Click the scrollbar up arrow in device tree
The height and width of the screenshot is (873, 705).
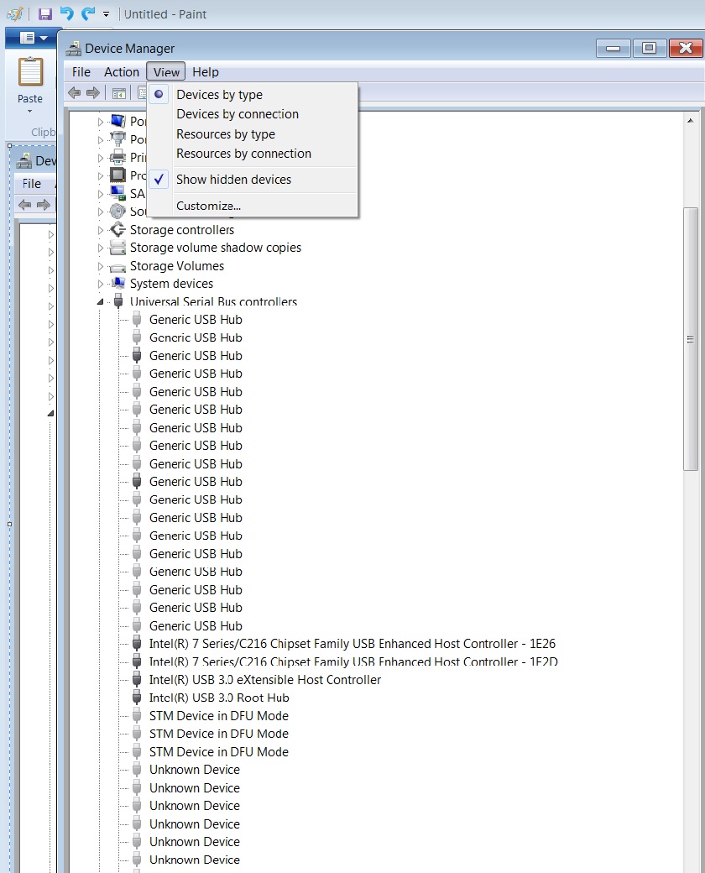691,120
